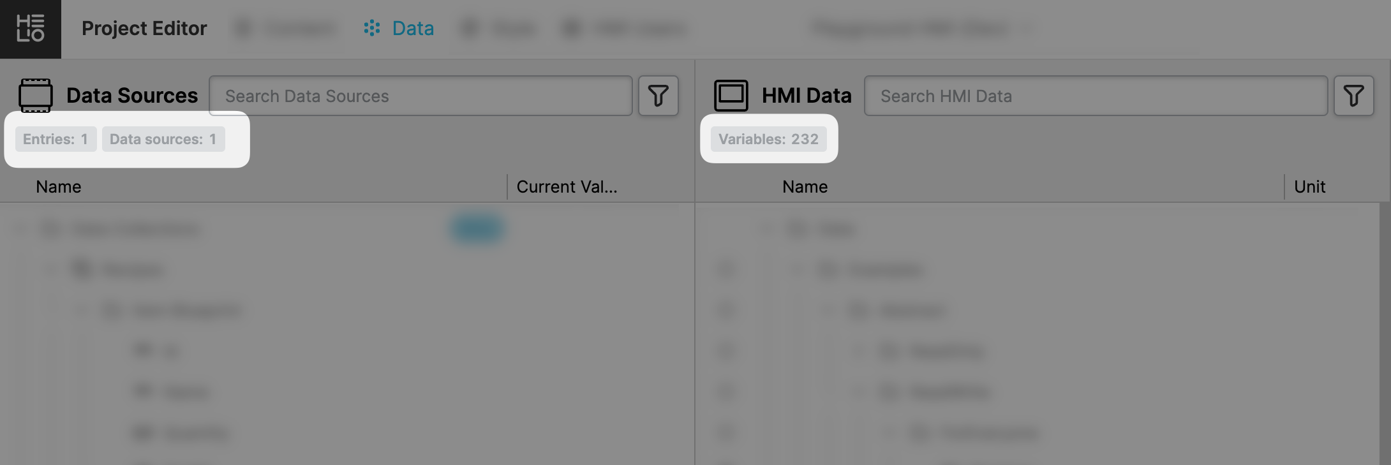Click the Data Sources panel icon

click(x=35, y=96)
